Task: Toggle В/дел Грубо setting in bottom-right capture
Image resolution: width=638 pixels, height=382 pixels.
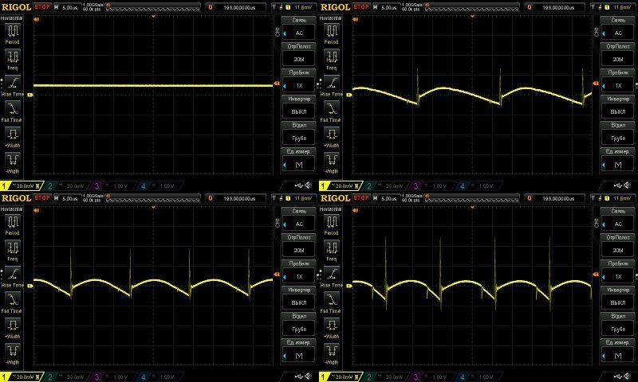Action: (618, 325)
